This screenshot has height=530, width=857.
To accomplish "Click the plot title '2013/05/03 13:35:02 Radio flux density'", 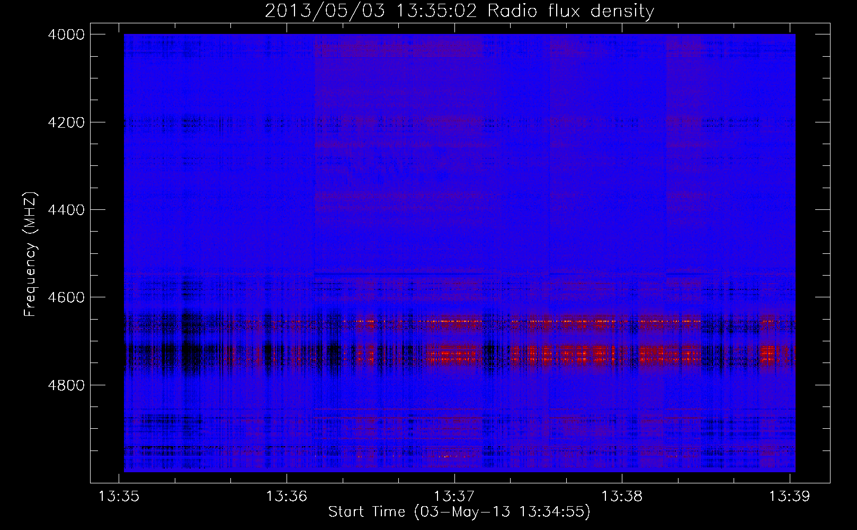I will 460,11.
